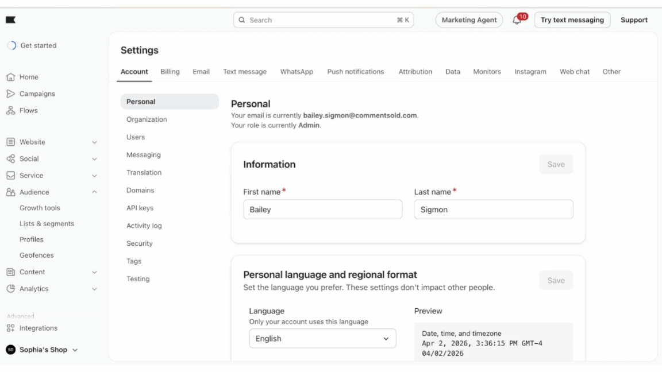Click the Get started progress circle icon

pyautogui.click(x=11, y=45)
